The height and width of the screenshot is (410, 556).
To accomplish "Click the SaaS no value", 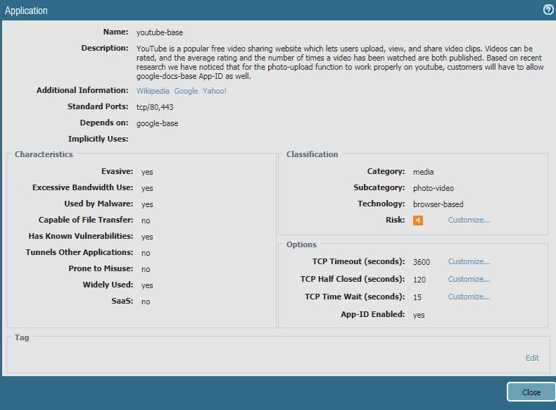I will tap(146, 302).
